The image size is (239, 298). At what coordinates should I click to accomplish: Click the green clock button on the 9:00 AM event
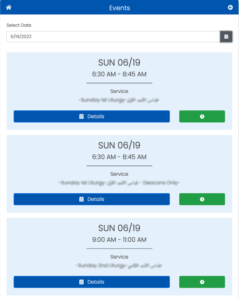(x=202, y=282)
